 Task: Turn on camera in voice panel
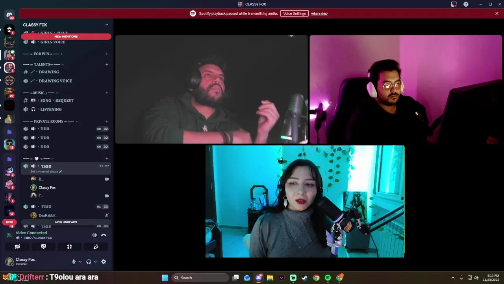click(x=17, y=247)
